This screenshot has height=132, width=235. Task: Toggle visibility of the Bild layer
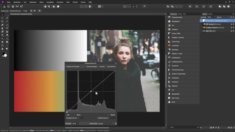(x=234, y=31)
